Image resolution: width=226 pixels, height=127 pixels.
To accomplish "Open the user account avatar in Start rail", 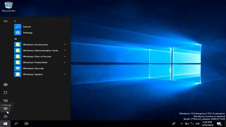I will pyautogui.click(x=6, y=85).
